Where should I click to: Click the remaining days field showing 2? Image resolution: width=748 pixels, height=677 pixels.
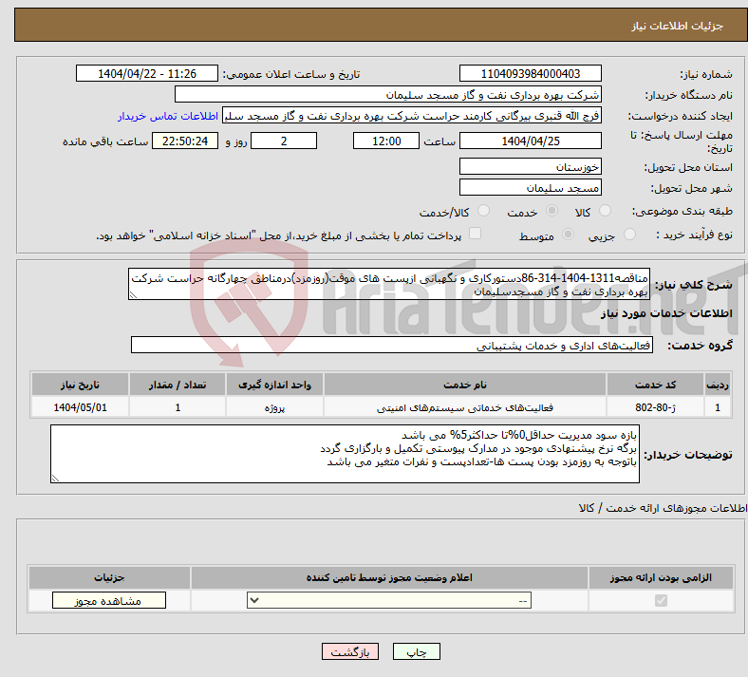(x=284, y=141)
